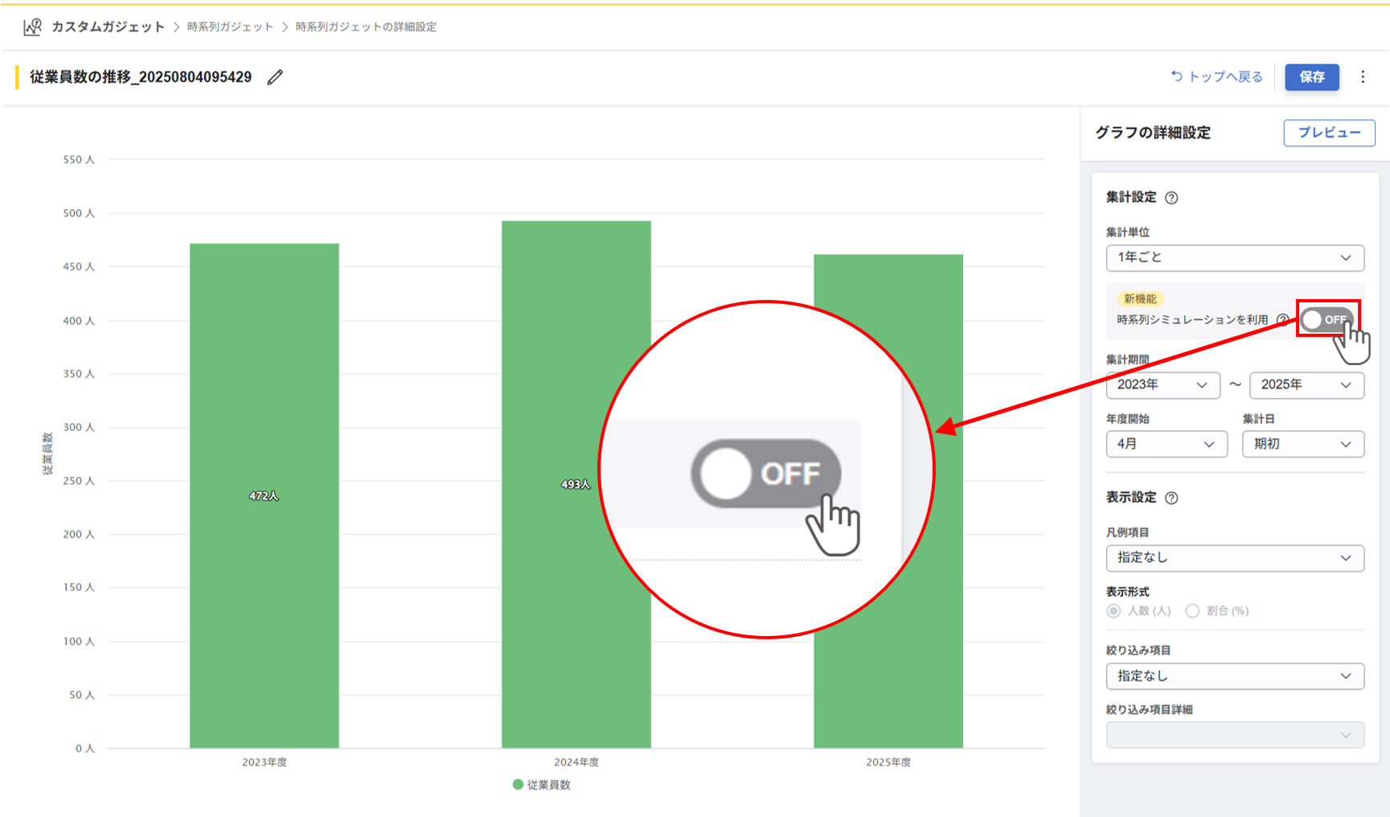The image size is (1390, 817).
Task: Select the 割合 (%) radio button
Action: click(1192, 611)
